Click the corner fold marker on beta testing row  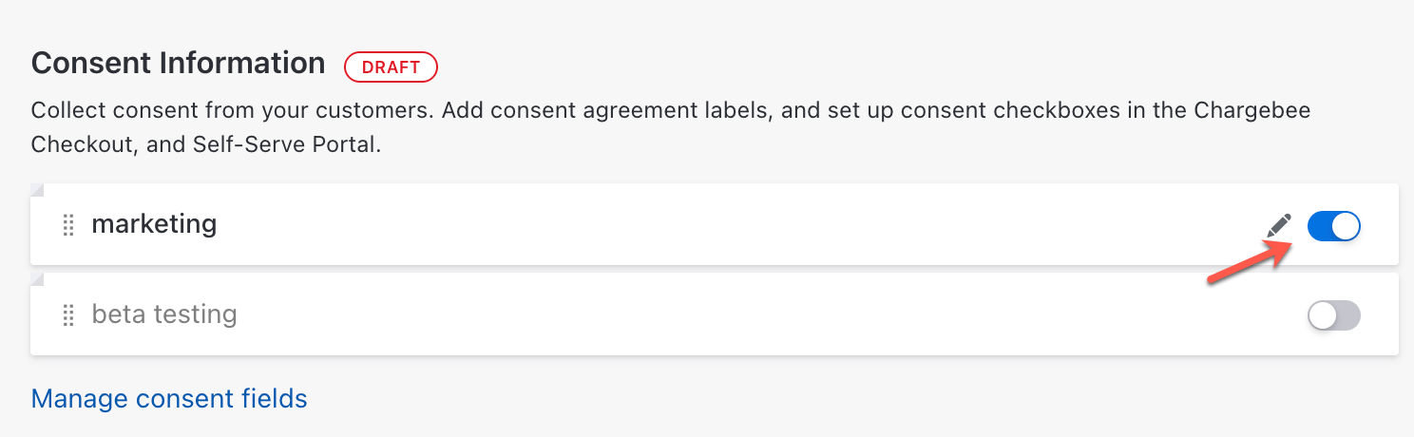coord(37,279)
